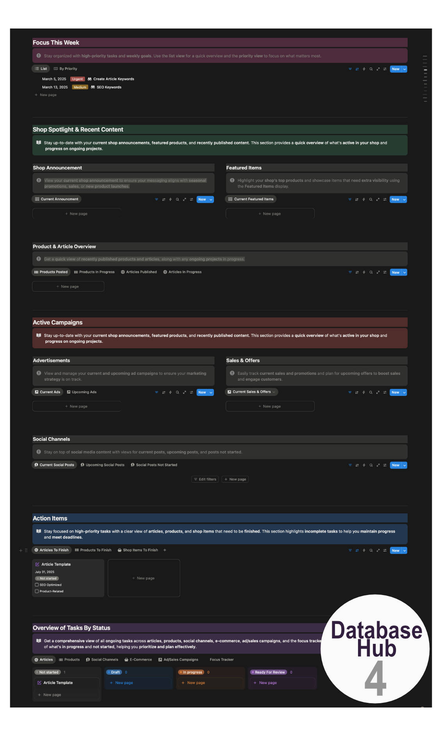
Task: Open Featured Items database in full page
Action: [x=378, y=200]
